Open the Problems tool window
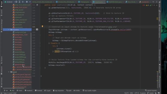The width and height of the screenshot is (167, 94). point(28,91)
